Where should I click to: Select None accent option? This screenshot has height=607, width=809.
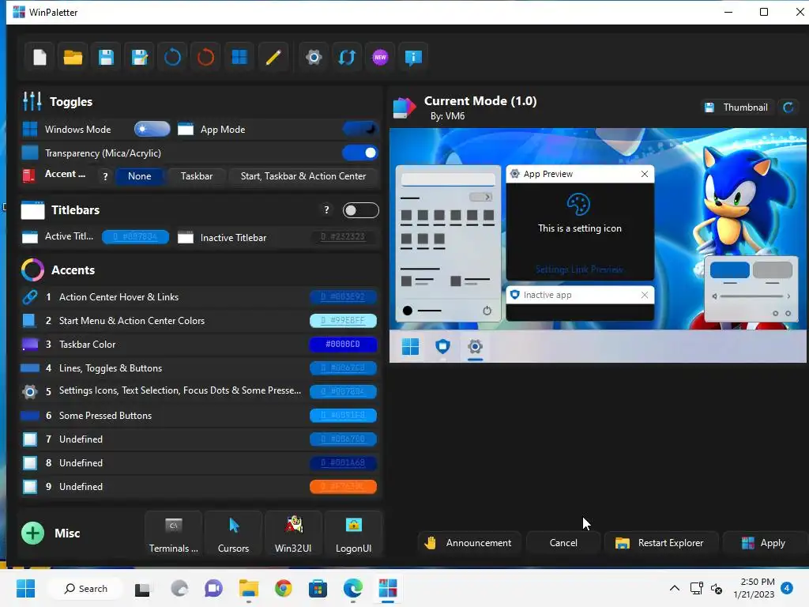pos(139,176)
